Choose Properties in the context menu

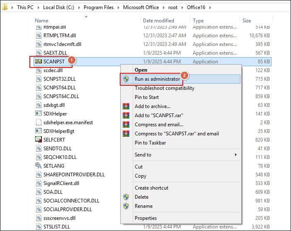[x=145, y=218]
